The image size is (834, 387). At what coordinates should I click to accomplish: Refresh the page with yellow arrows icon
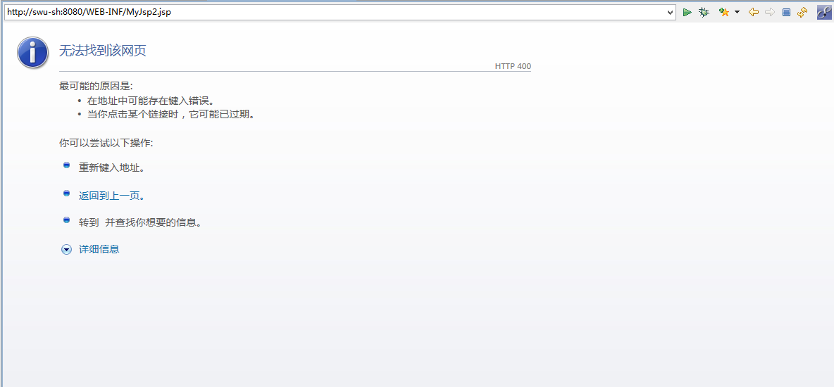click(x=802, y=12)
